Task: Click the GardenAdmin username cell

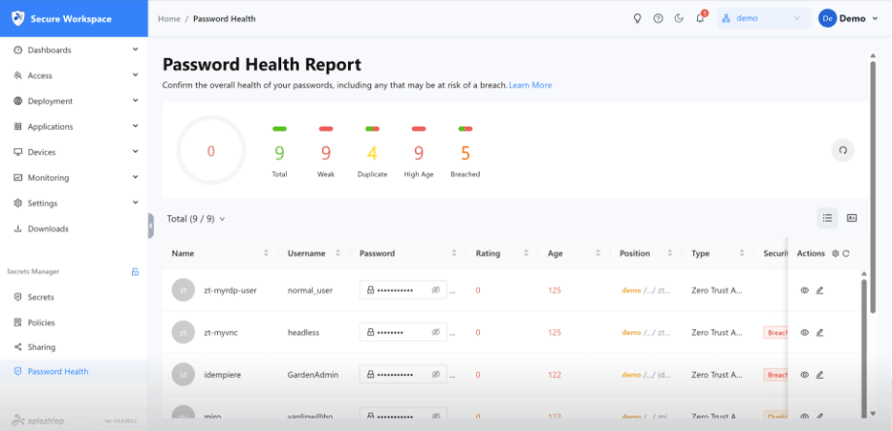Action: (x=313, y=375)
